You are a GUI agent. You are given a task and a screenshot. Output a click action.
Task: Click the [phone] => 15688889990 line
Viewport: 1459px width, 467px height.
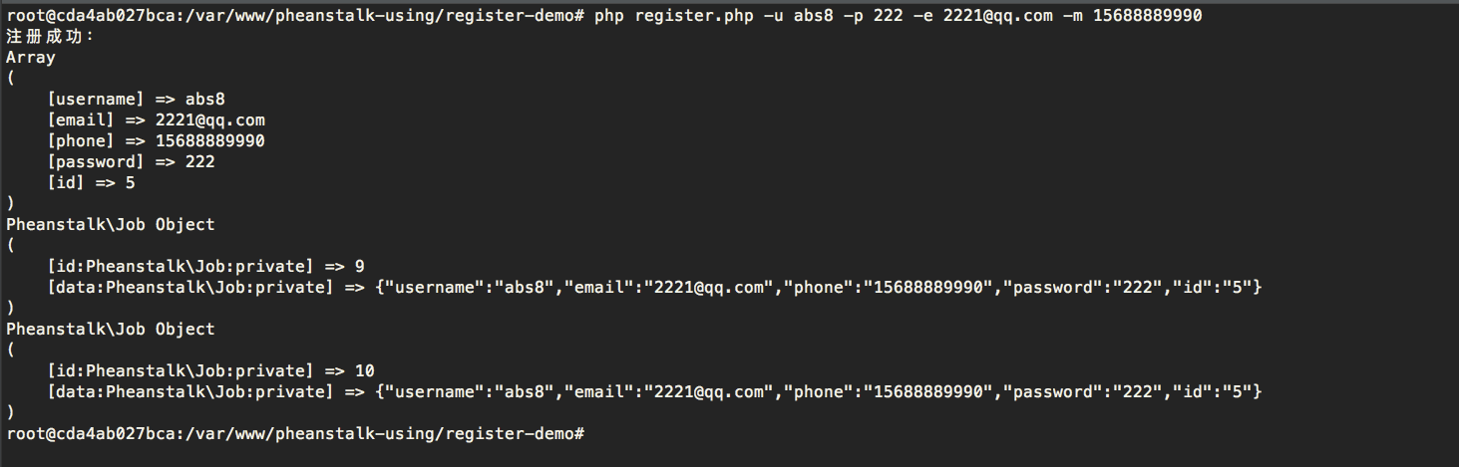(156, 141)
